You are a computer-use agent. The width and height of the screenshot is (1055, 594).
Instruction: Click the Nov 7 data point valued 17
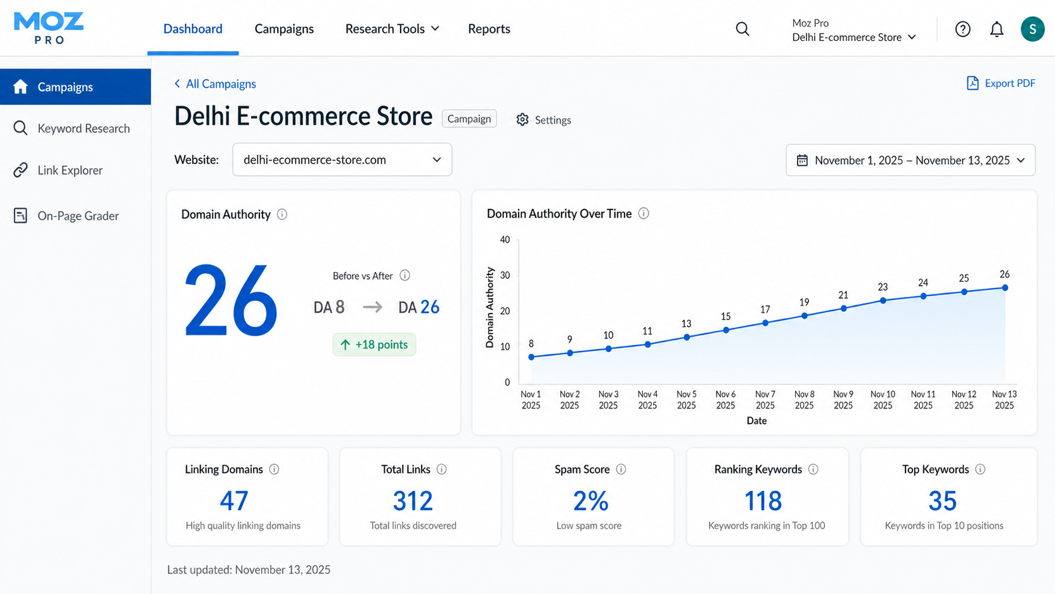765,323
